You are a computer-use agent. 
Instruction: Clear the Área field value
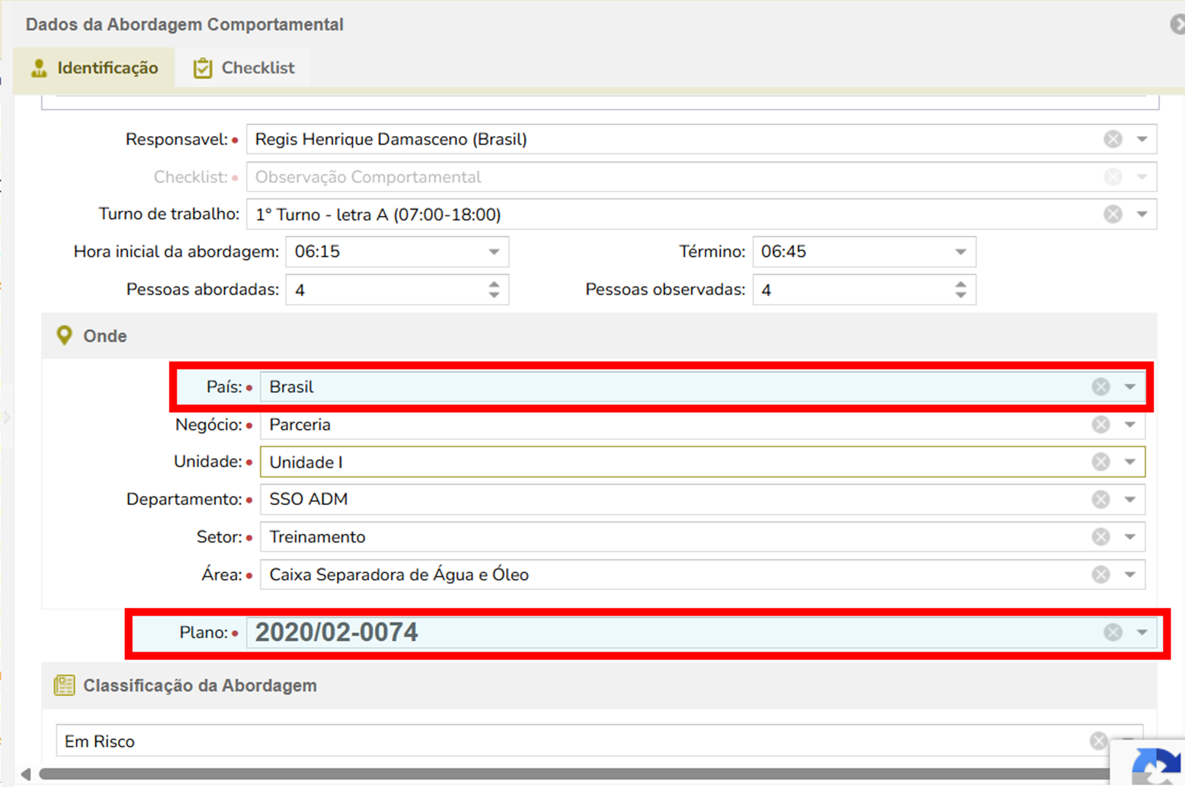[1101, 574]
